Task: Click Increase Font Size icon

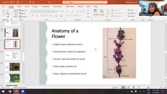Action: pyautogui.click(x=57, y=11)
